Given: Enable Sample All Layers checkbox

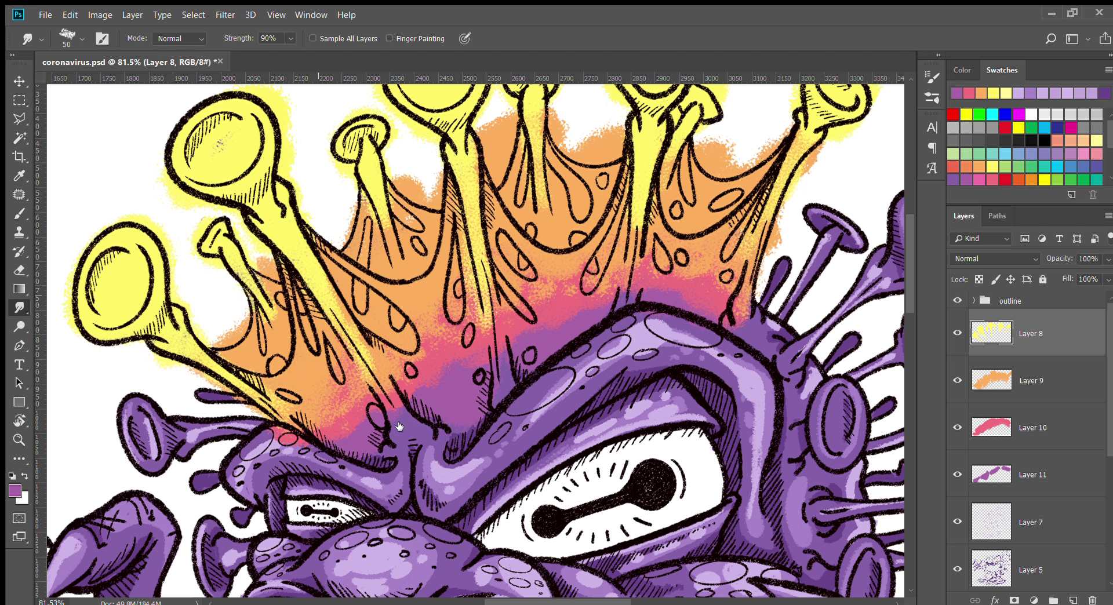Looking at the screenshot, I should click(313, 38).
